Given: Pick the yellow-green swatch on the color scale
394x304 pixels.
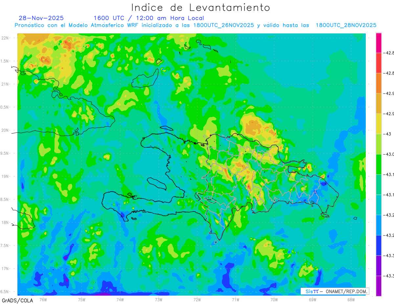Looking at the screenshot, I should point(379,144).
